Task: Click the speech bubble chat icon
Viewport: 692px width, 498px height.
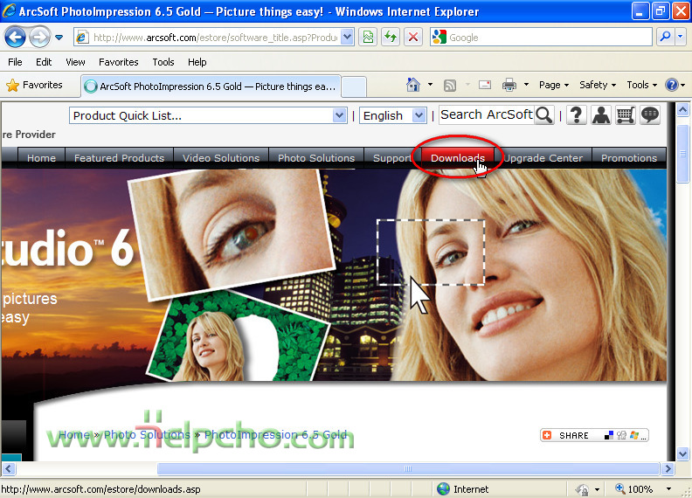Action: [650, 114]
